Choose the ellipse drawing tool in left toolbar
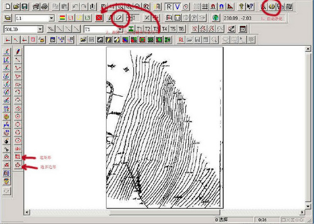This screenshot has height=224, width=314. pyautogui.click(x=18, y=140)
